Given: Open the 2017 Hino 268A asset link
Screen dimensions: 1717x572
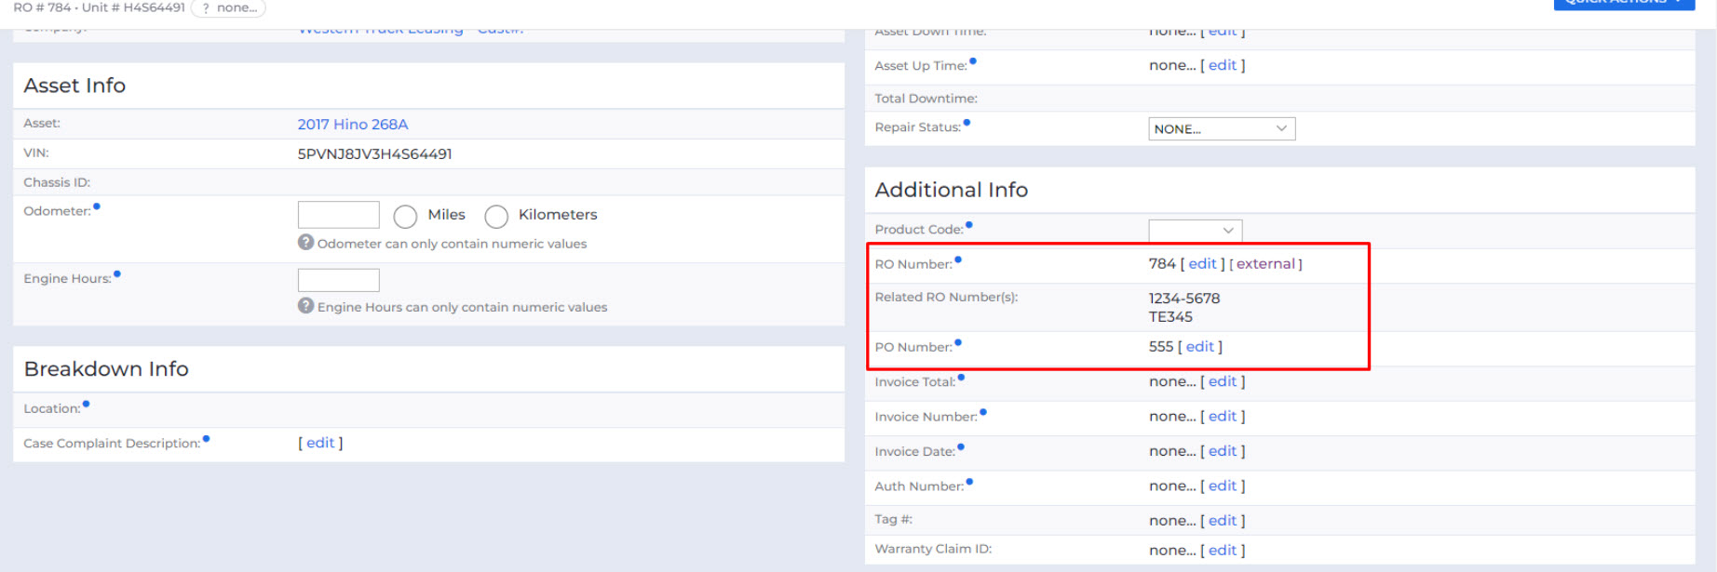Looking at the screenshot, I should (x=353, y=124).
